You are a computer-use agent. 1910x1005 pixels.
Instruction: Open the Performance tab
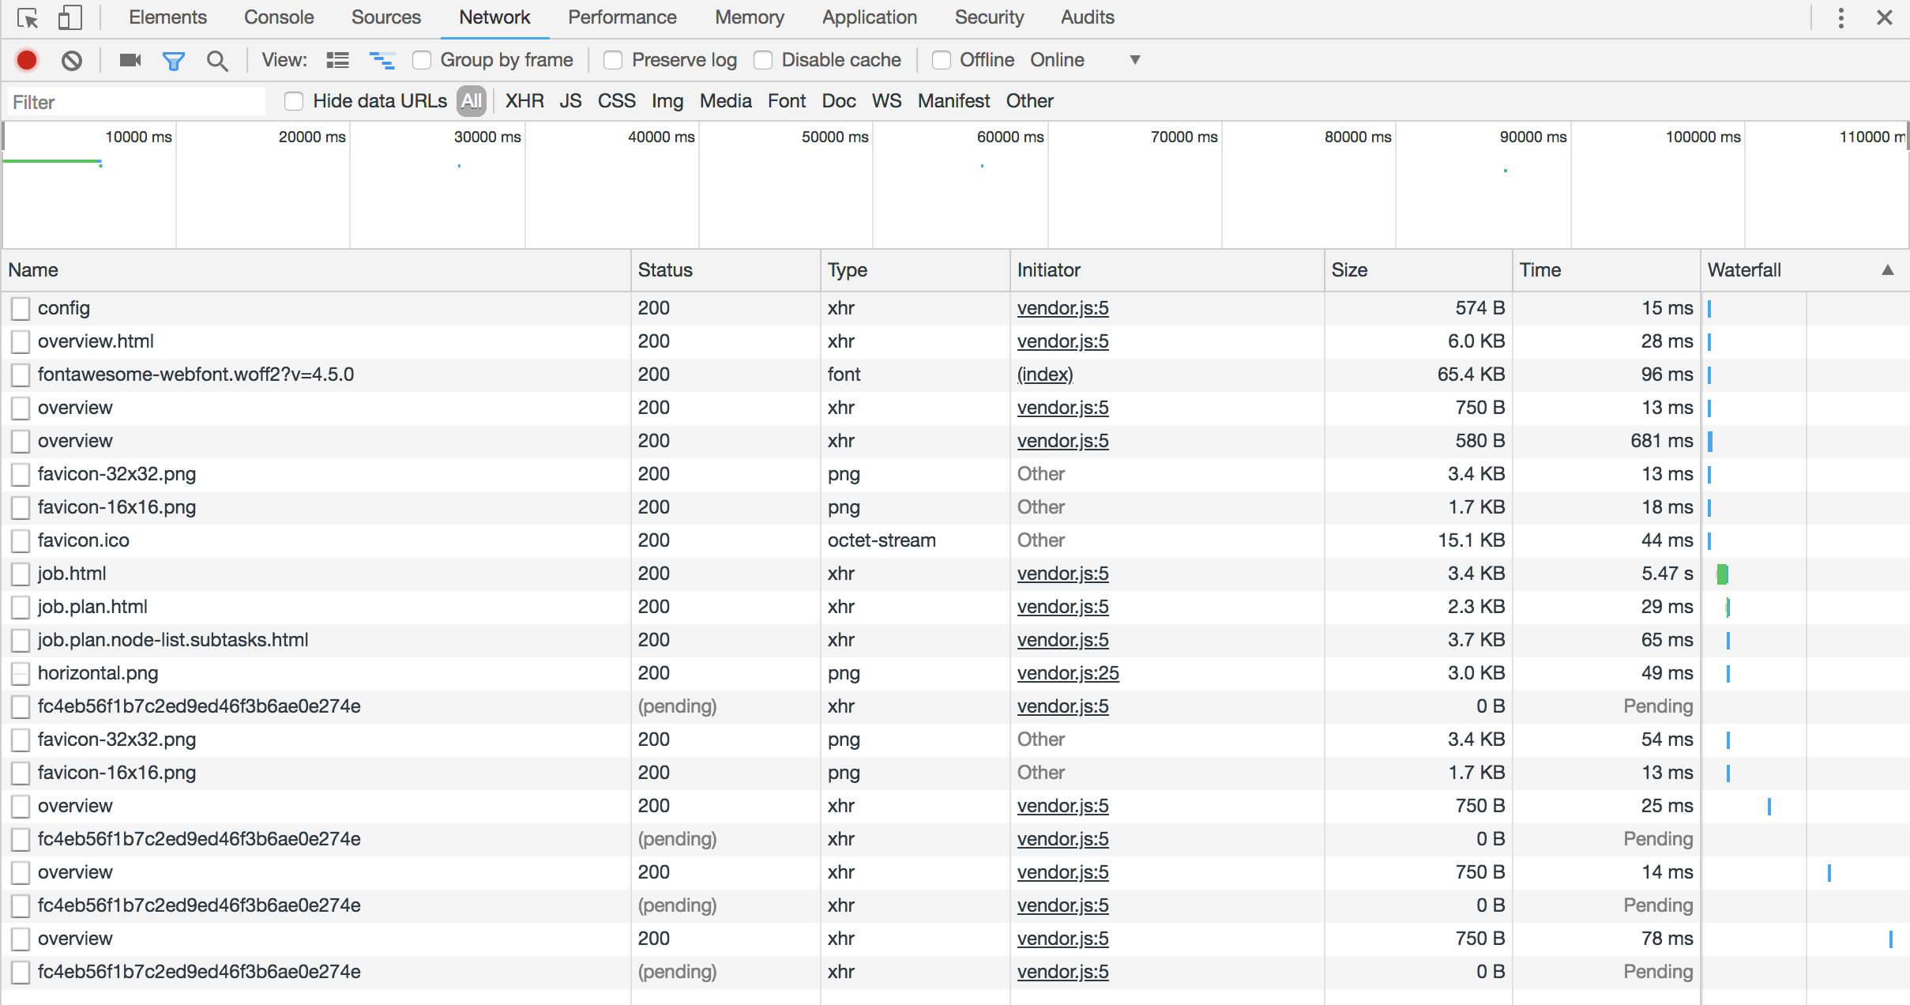click(x=622, y=17)
